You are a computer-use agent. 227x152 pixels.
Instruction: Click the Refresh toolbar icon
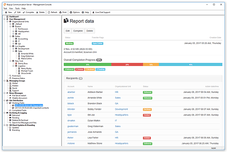[x=49, y=12]
